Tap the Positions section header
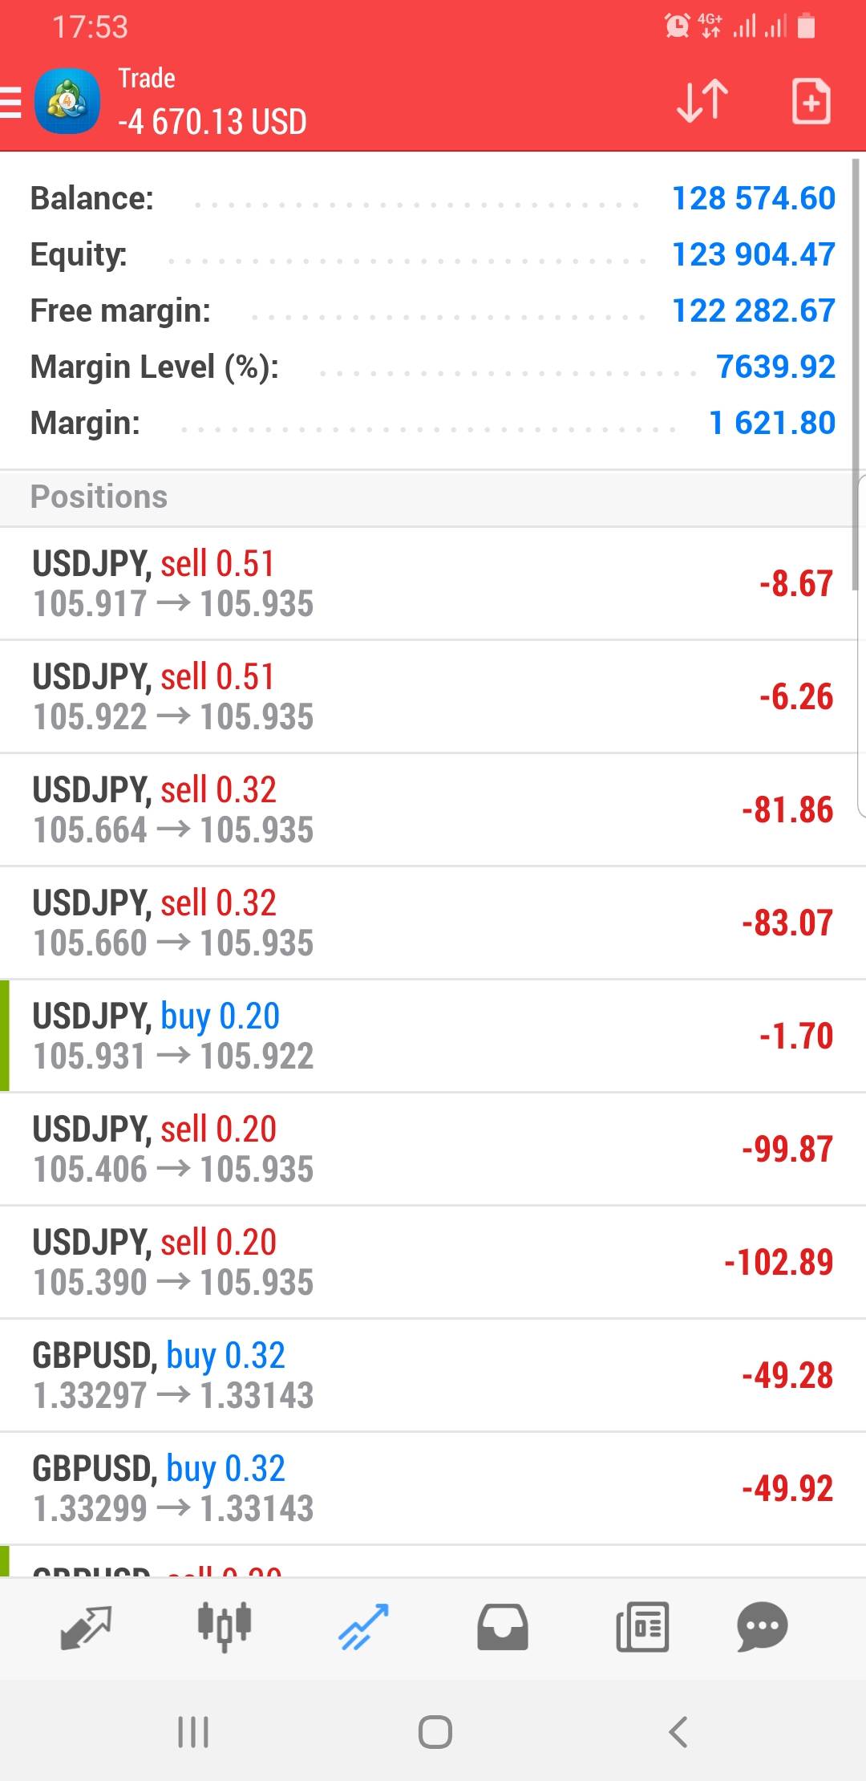The image size is (866, 1781). point(99,497)
